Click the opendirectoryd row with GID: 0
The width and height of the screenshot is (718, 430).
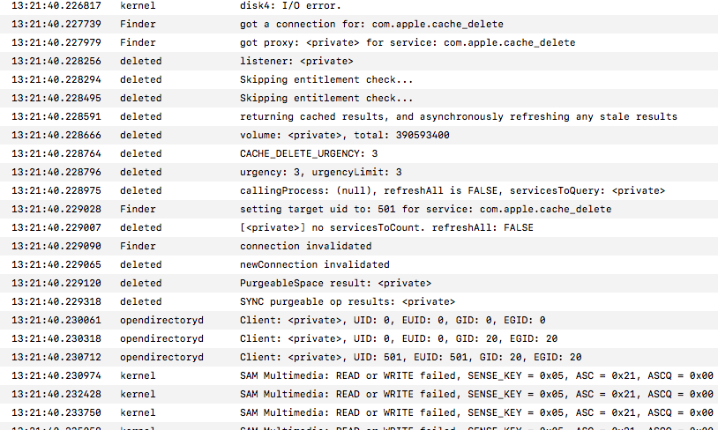(x=393, y=320)
